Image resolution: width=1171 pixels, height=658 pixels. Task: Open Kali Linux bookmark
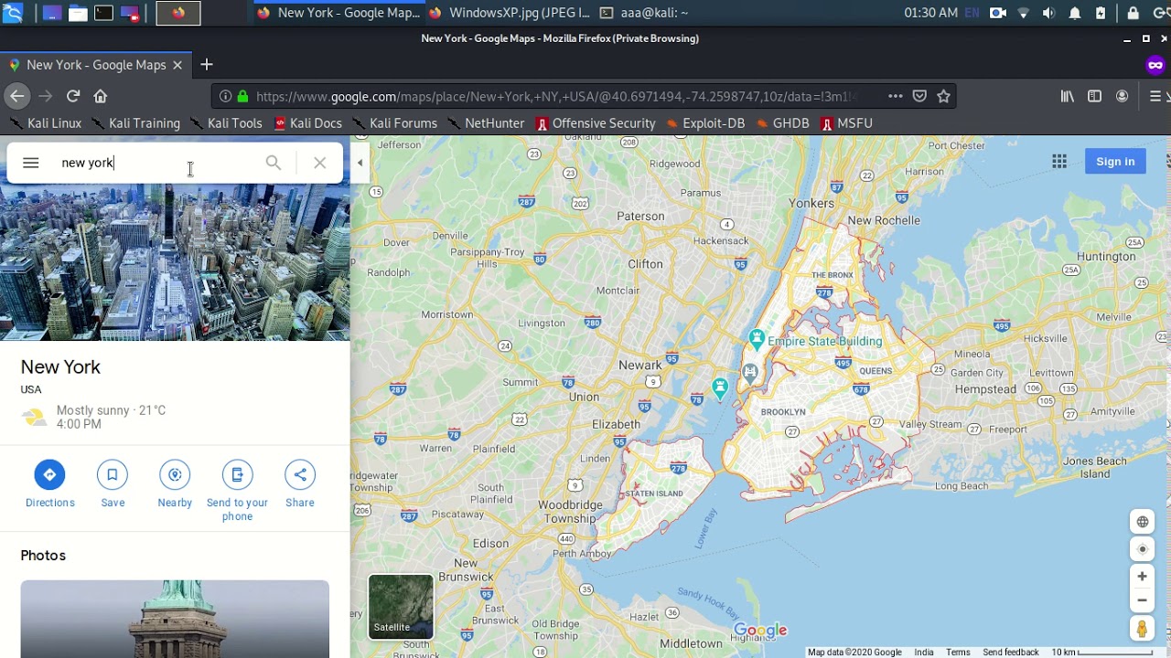(46, 123)
